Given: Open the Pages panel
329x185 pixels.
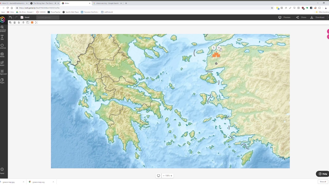Looking at the screenshot, I should pyautogui.click(x=2, y=81).
